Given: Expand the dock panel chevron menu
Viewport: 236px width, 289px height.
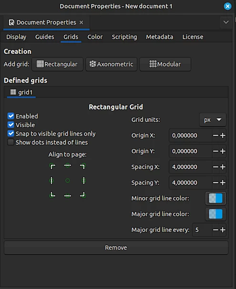Looking at the screenshot, I should pos(226,22).
